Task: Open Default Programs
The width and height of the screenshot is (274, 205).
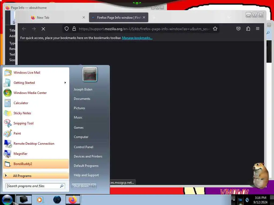Action: click(86, 165)
